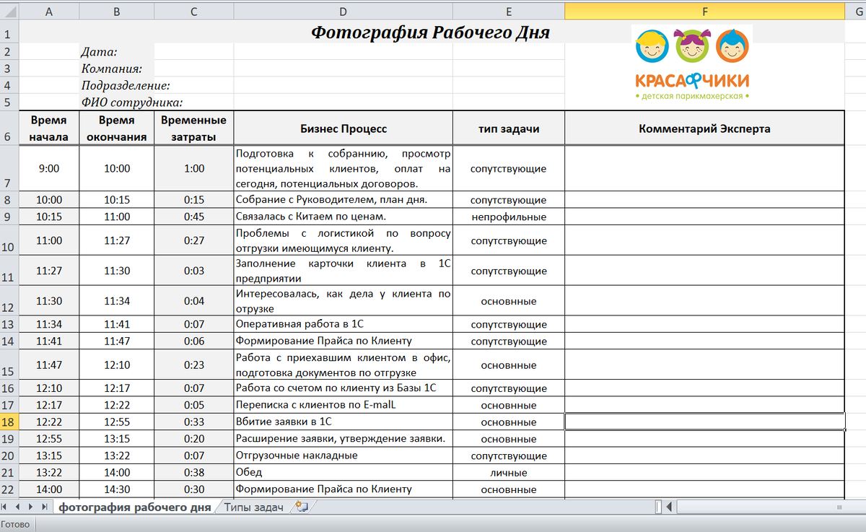Select column E header
The height and width of the screenshot is (532, 866).
pyautogui.click(x=509, y=11)
